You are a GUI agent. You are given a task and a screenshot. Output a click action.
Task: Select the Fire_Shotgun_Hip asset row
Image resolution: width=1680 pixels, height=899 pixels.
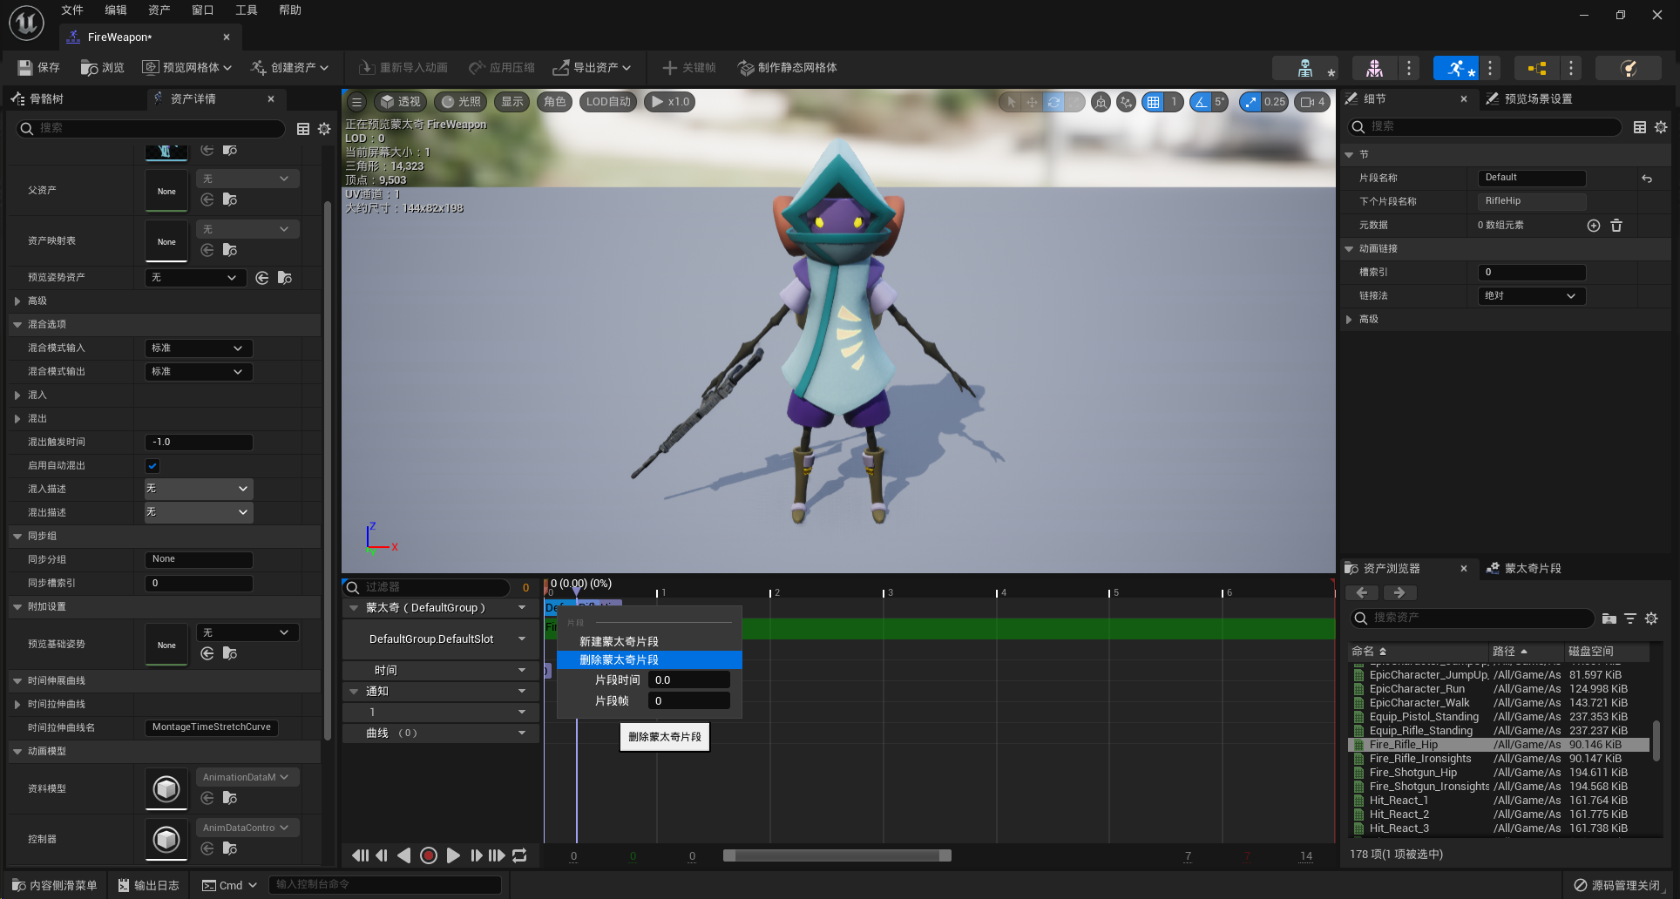click(1499, 773)
